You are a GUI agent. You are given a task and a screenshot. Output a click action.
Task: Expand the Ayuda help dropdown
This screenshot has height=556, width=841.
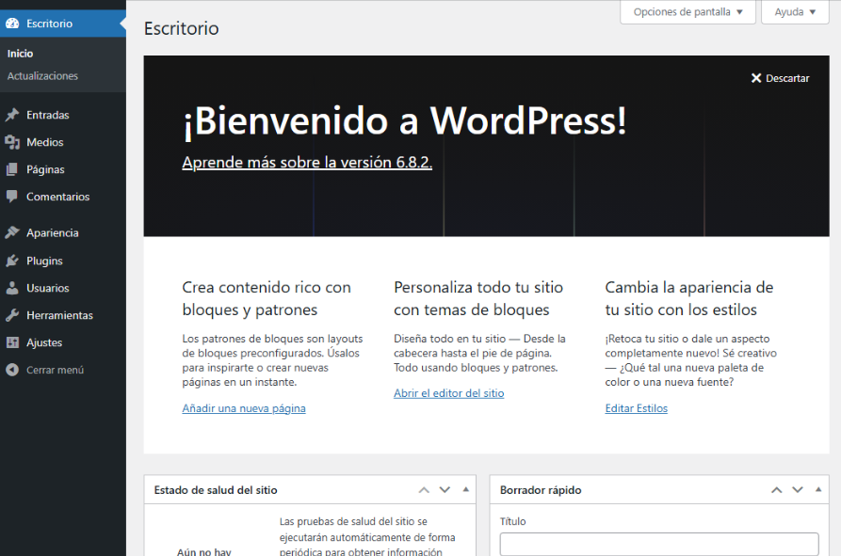pyautogui.click(x=795, y=12)
